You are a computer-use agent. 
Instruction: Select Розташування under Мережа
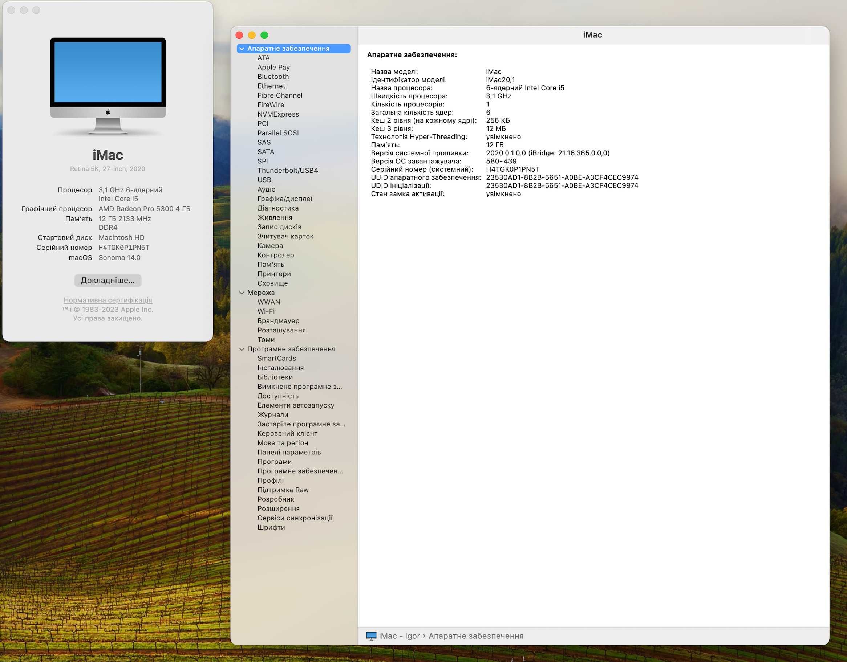tap(281, 330)
